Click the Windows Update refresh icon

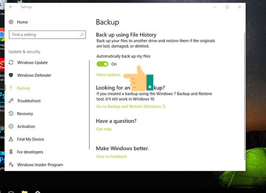click(11, 62)
